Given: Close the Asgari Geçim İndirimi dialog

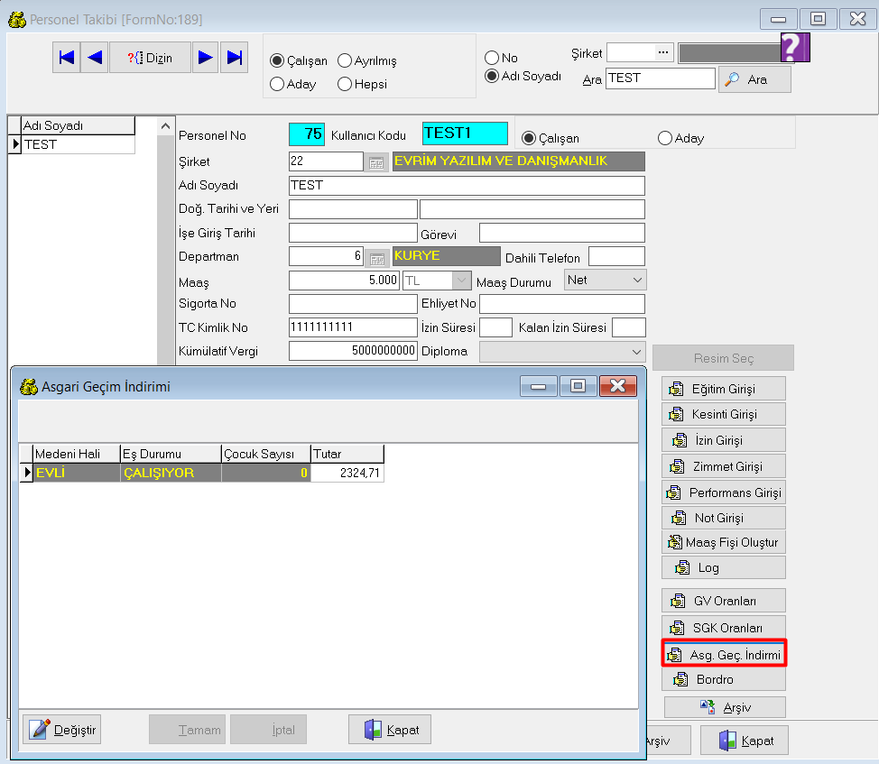Looking at the screenshot, I should (618, 386).
